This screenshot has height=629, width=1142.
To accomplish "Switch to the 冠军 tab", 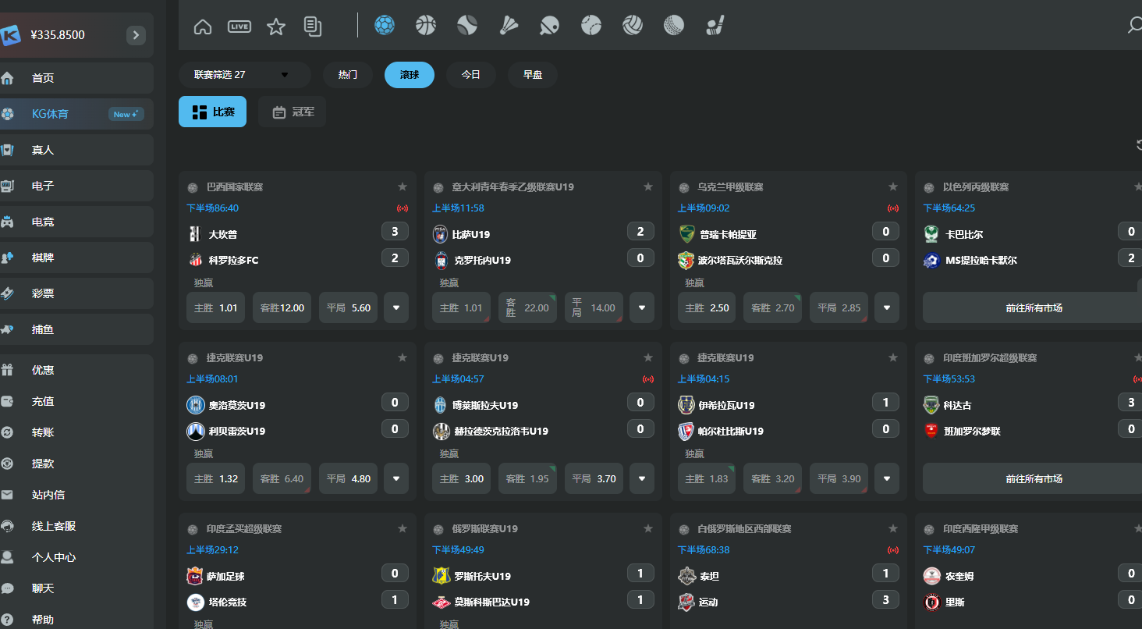I will tap(293, 112).
